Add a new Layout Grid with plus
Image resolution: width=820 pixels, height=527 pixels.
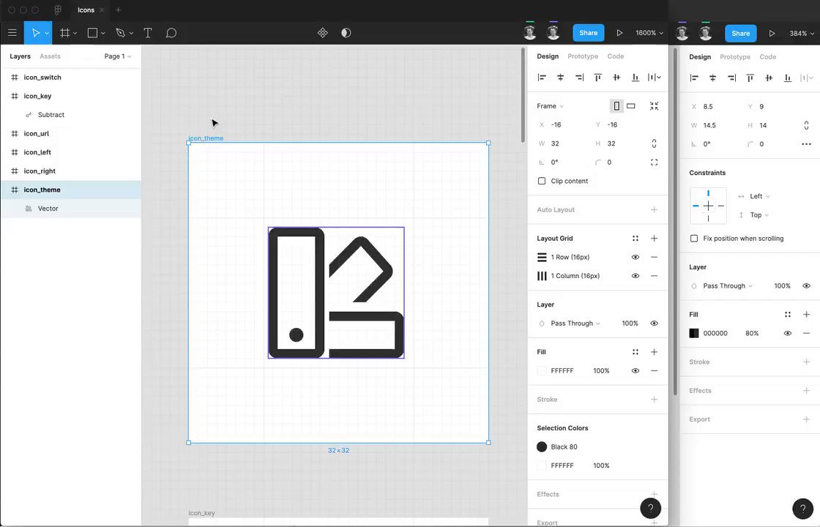click(655, 239)
